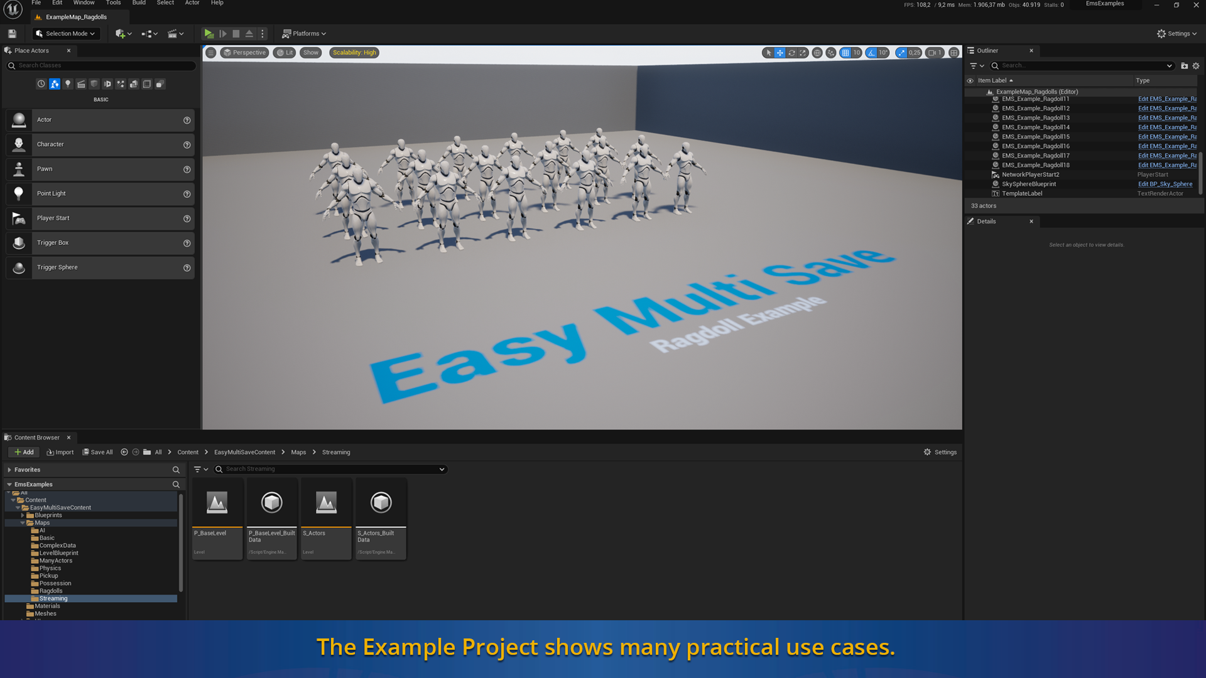Toggle grid snapping in viewport

(845, 53)
